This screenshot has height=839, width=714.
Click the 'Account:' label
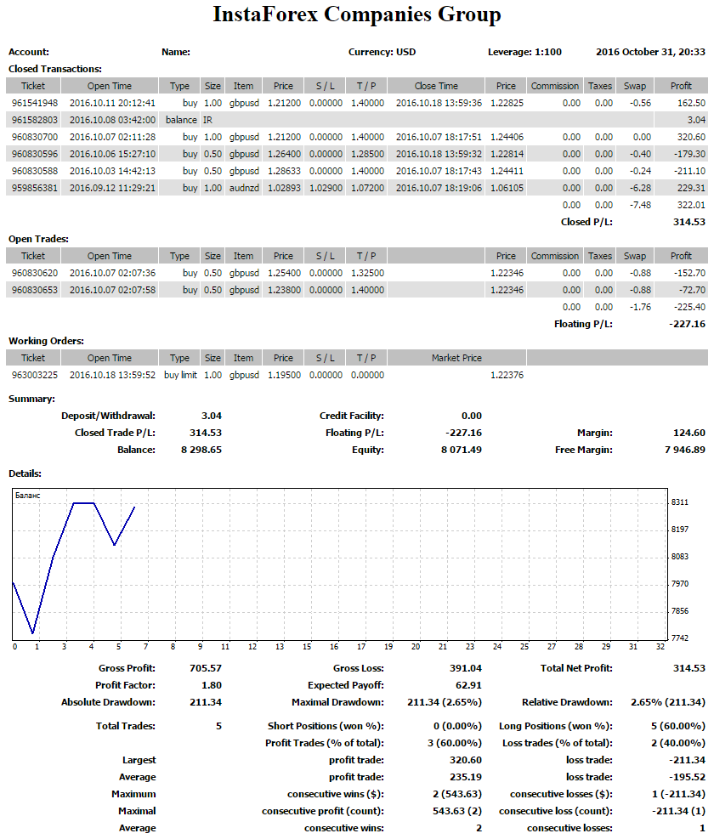coord(29,52)
